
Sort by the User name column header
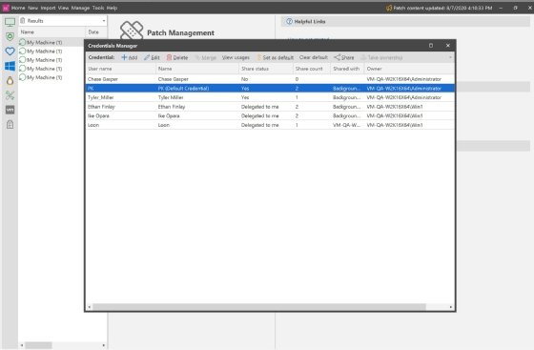point(121,69)
